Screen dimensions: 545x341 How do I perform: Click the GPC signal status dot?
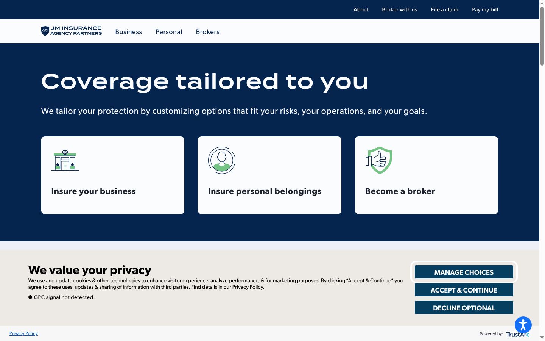[x=30, y=297]
